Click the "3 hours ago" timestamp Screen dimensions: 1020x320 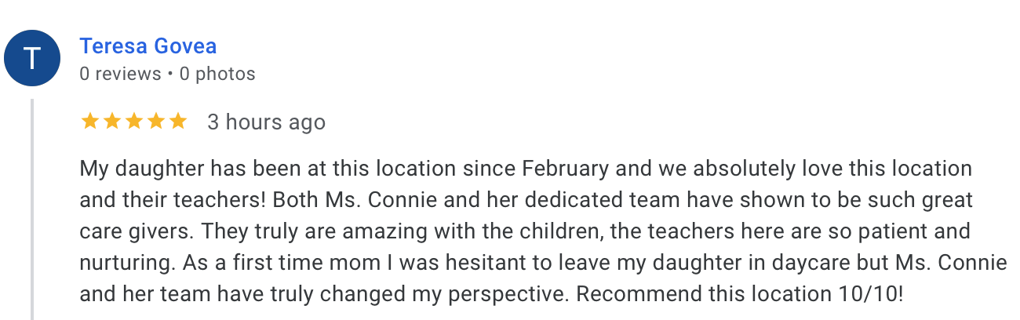click(x=266, y=122)
